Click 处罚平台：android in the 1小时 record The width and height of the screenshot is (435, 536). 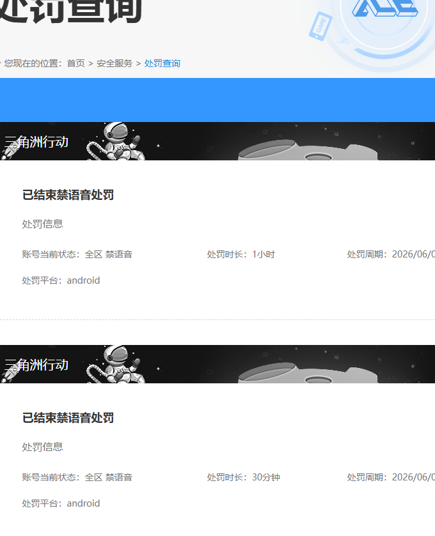[x=61, y=280]
